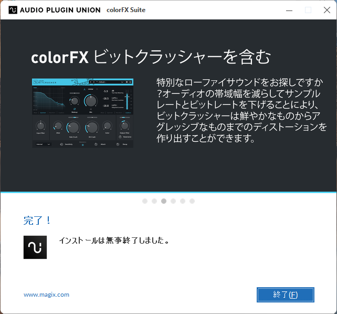Select the fourth slideshow page dot
Viewport: 337px width, 314px height.
pyautogui.click(x=173, y=201)
